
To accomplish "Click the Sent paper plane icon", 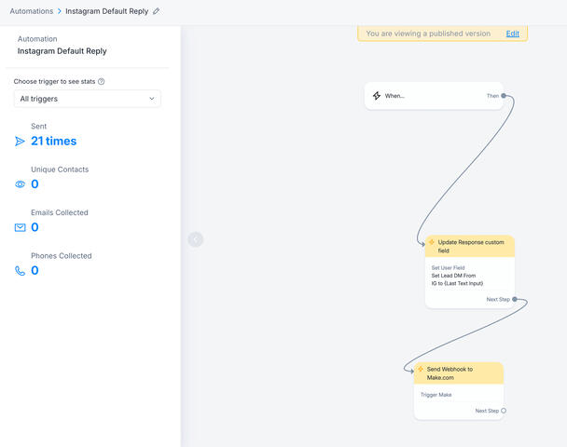I will [x=21, y=142].
